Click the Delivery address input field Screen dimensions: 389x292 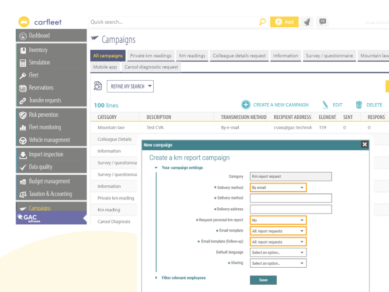pos(291,209)
